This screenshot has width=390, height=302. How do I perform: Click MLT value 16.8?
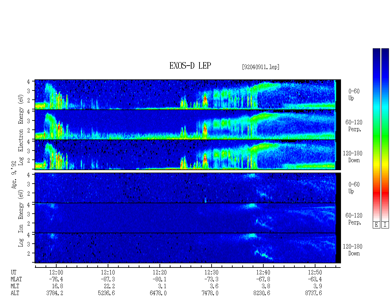(x=57, y=286)
